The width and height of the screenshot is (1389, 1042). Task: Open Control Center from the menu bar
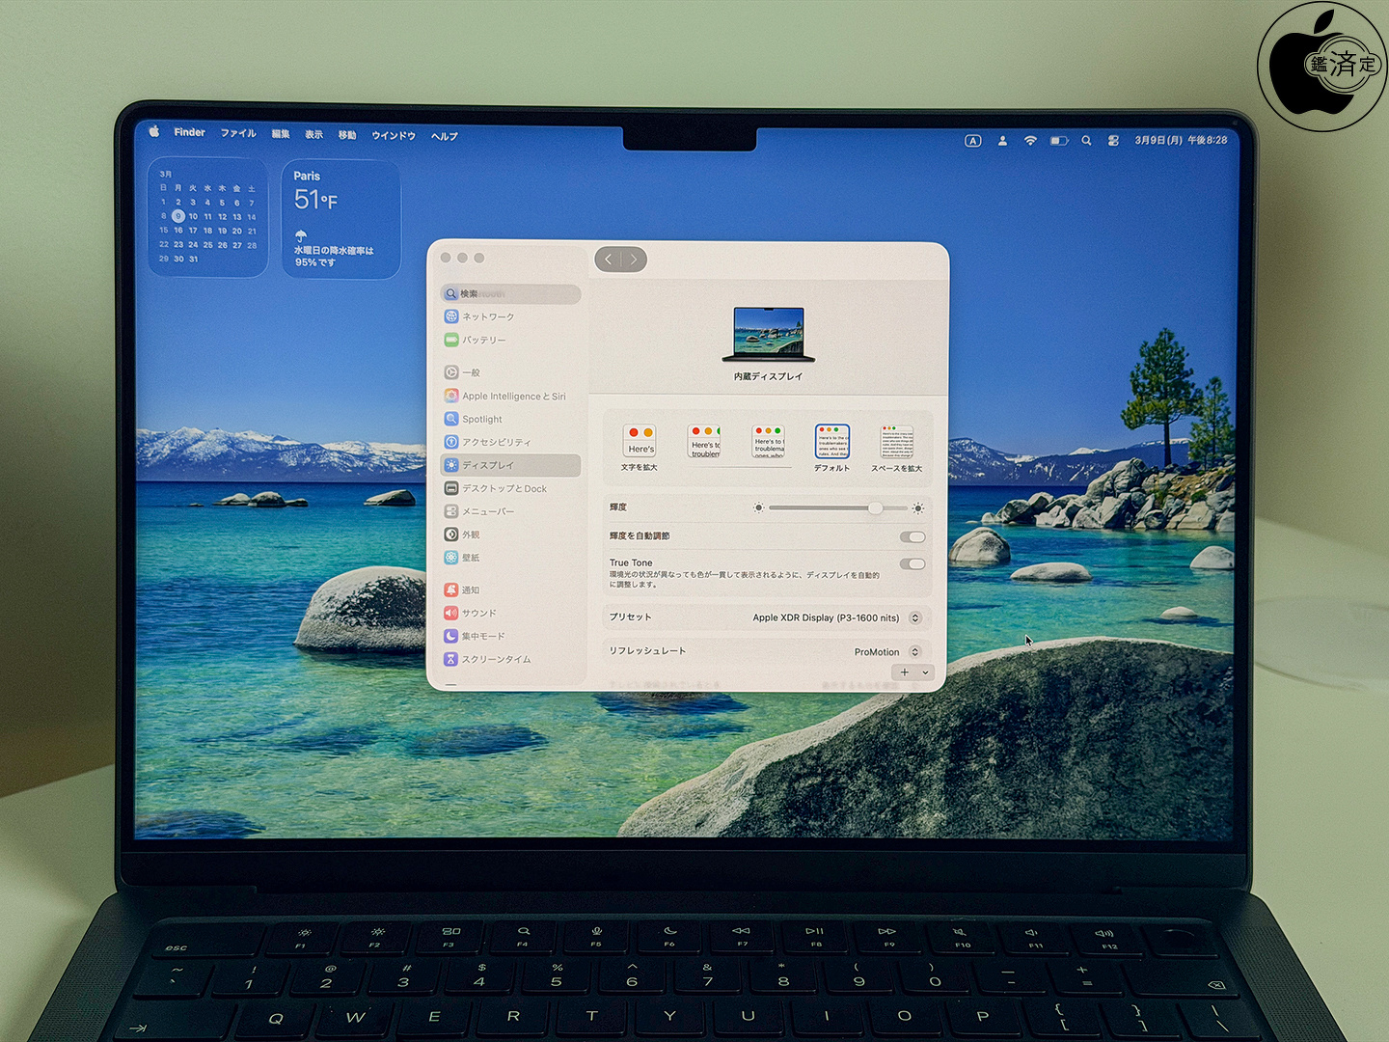[x=1113, y=141]
